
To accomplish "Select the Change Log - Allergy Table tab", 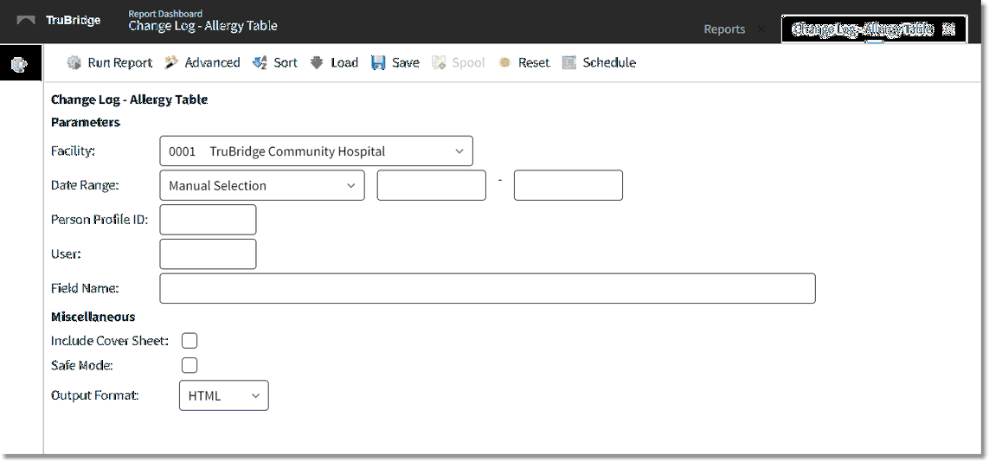I will tap(862, 29).
